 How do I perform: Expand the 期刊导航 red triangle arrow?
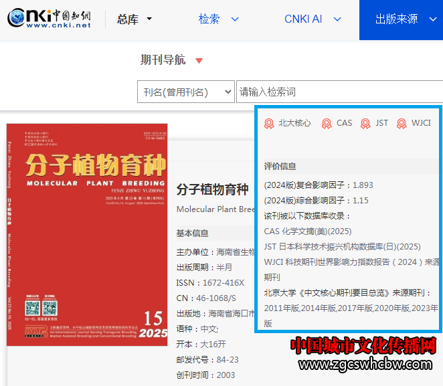199,61
